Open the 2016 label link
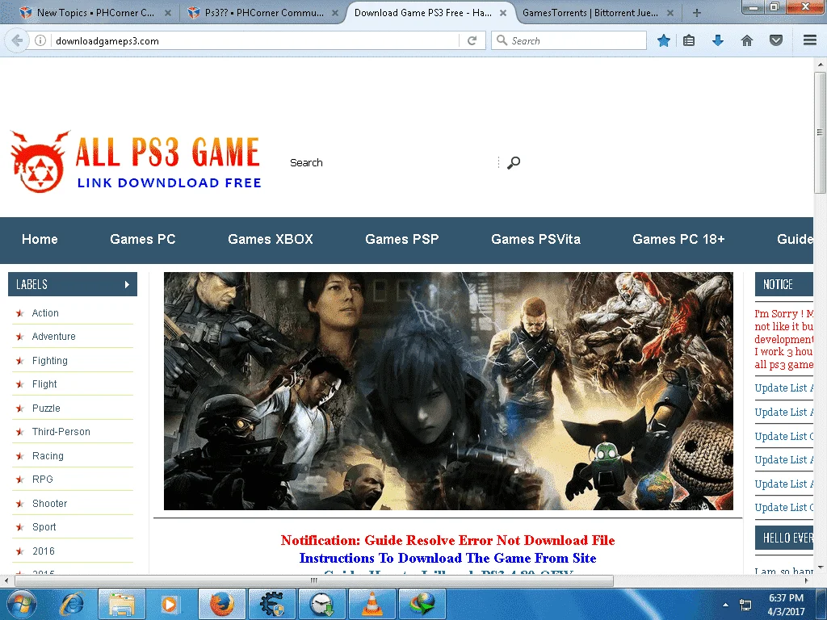Image resolution: width=827 pixels, height=620 pixels. [x=44, y=551]
